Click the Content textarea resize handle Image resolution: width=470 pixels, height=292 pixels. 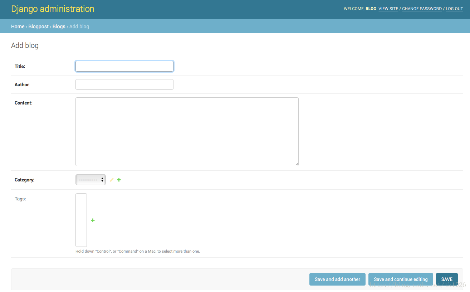click(297, 164)
